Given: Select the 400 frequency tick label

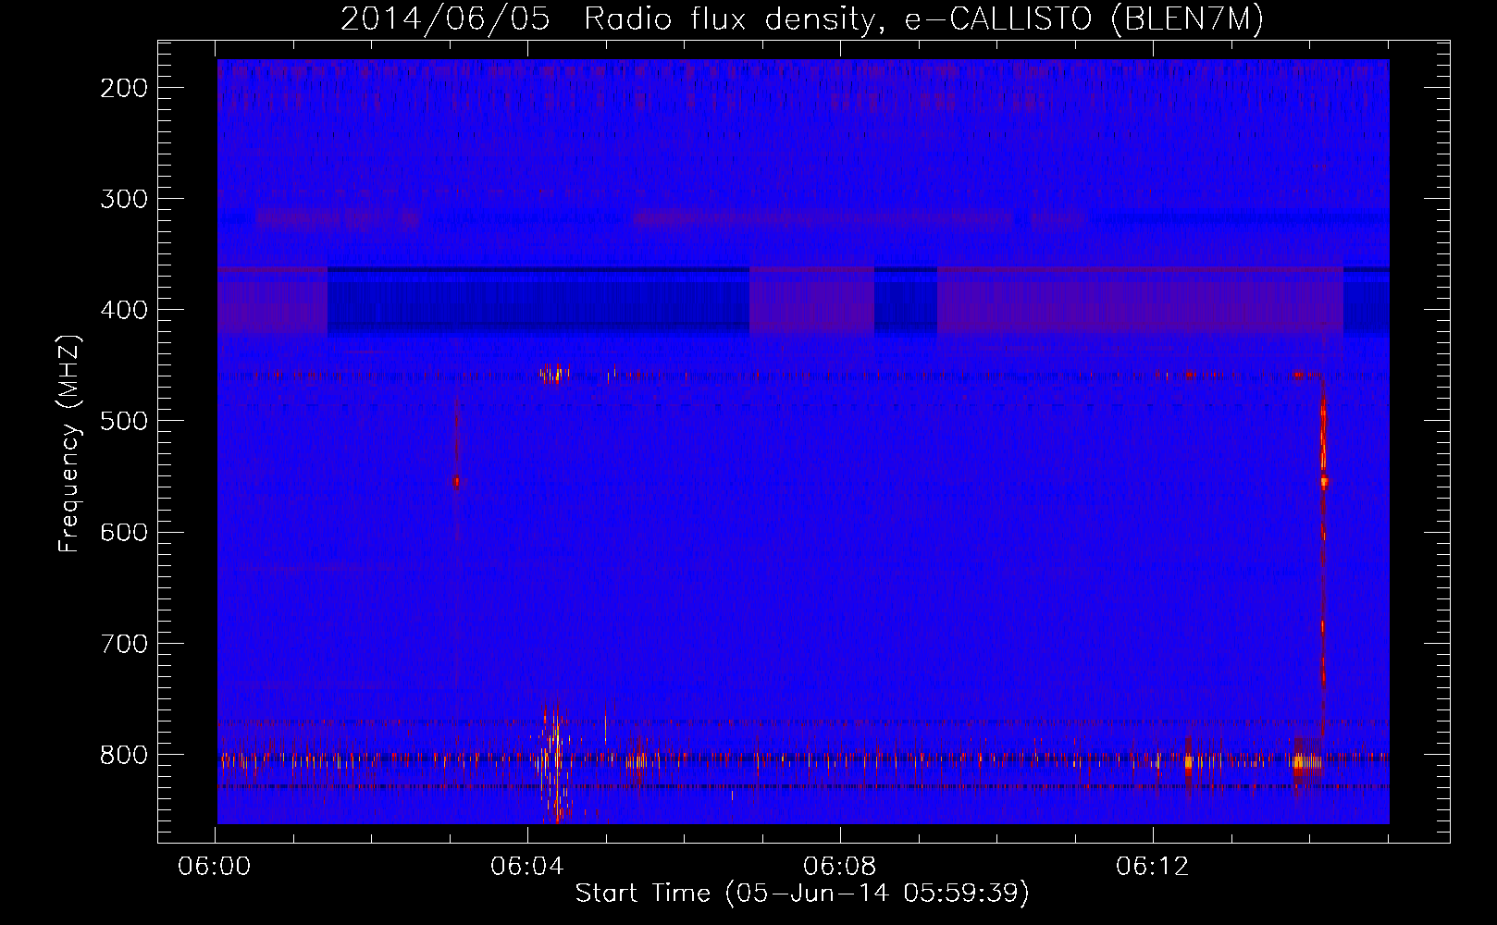Looking at the screenshot, I should tap(124, 310).
